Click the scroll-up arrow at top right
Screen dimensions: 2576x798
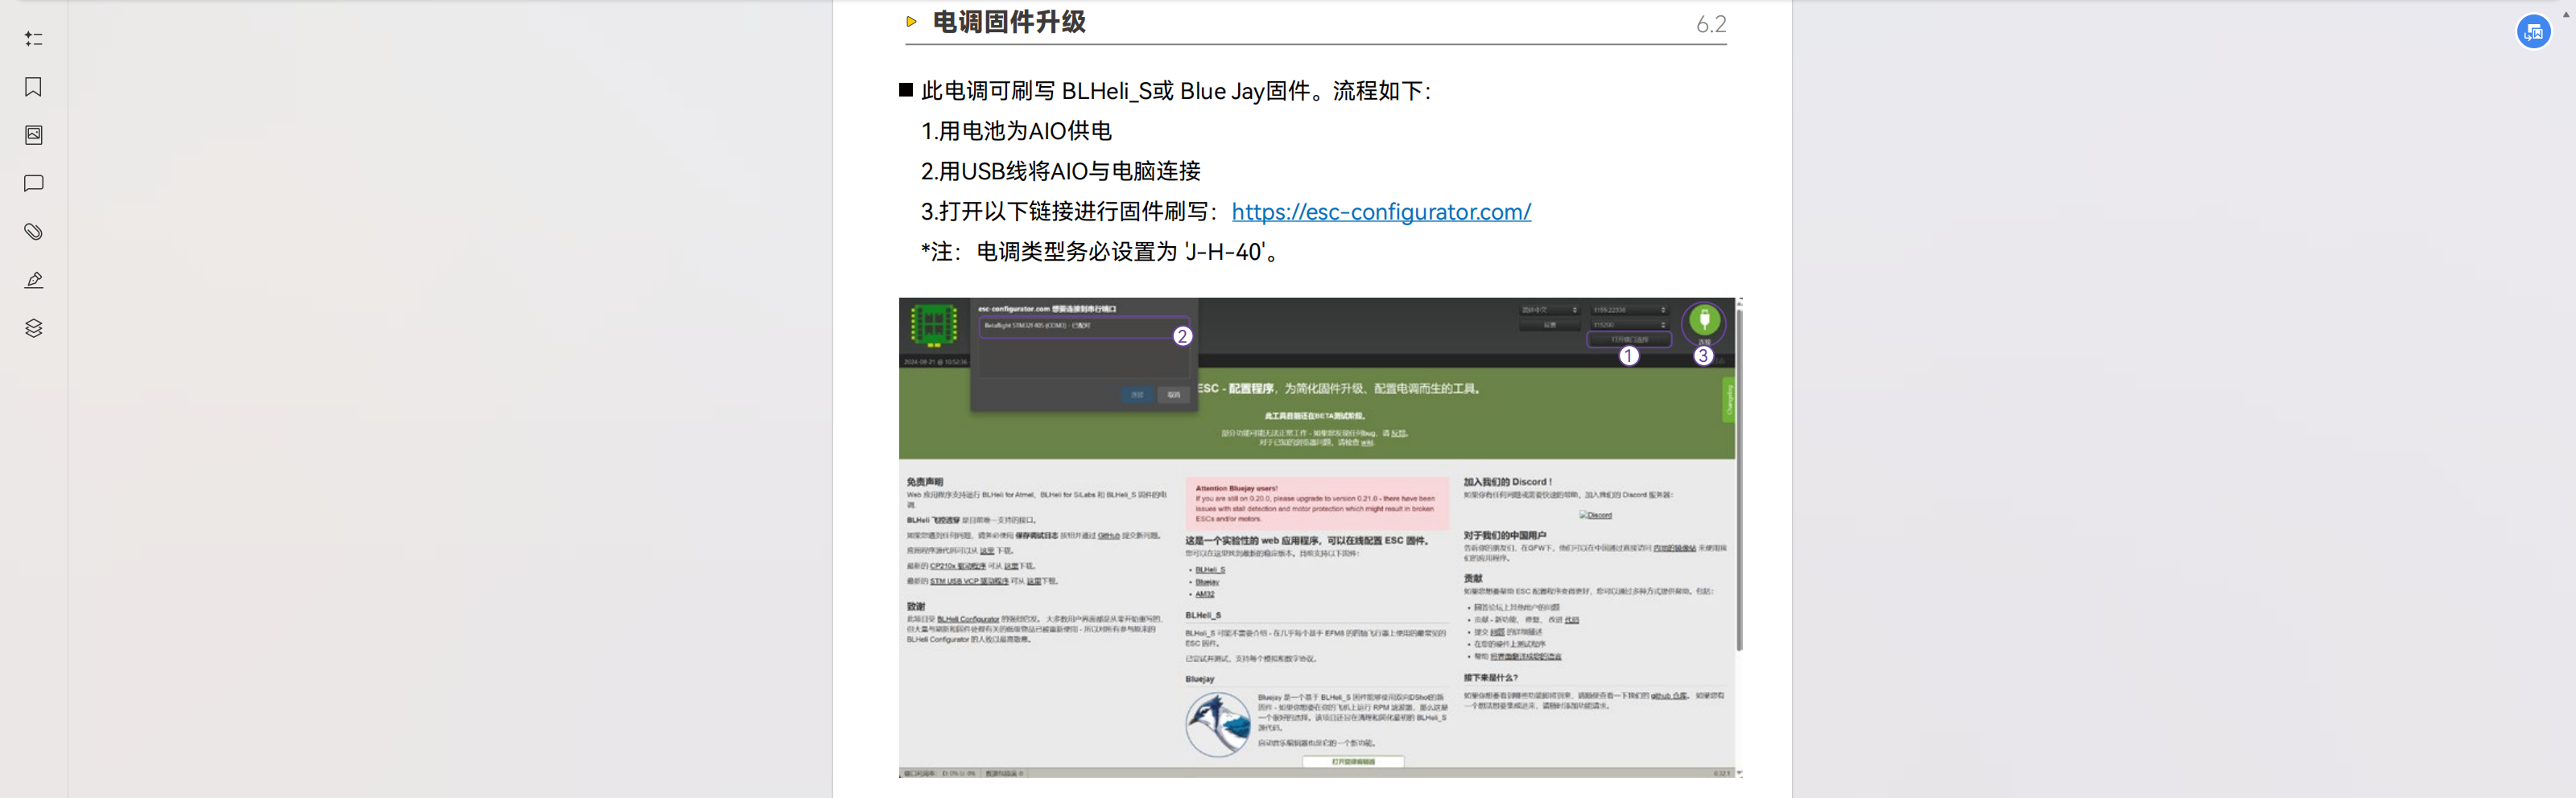click(2566, 14)
